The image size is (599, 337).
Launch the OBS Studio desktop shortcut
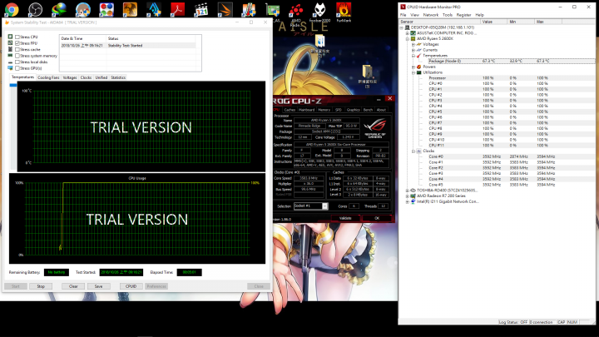pos(35,9)
